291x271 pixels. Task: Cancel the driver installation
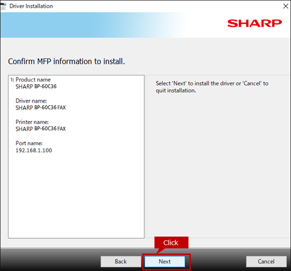click(x=266, y=262)
